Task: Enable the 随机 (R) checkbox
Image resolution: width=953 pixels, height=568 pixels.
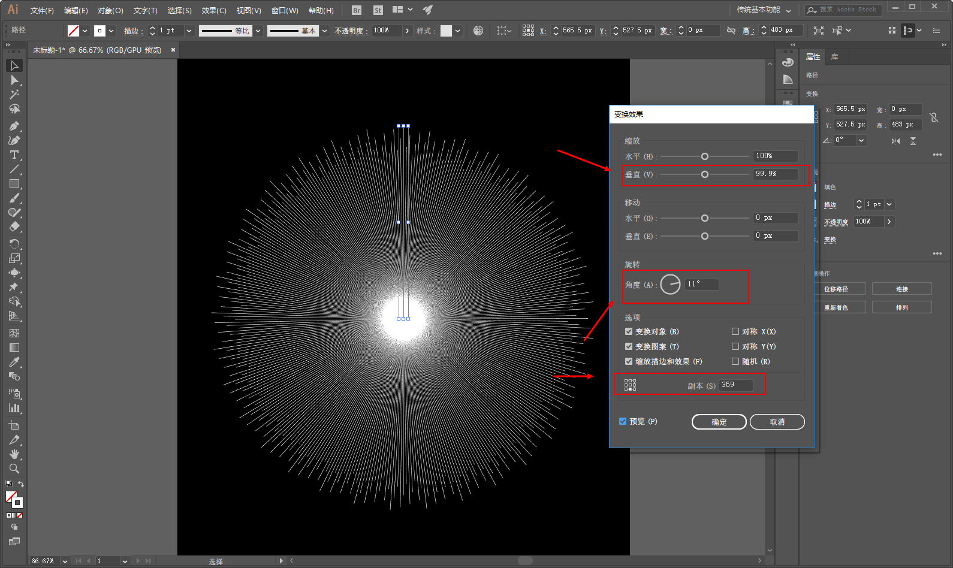Action: 735,361
